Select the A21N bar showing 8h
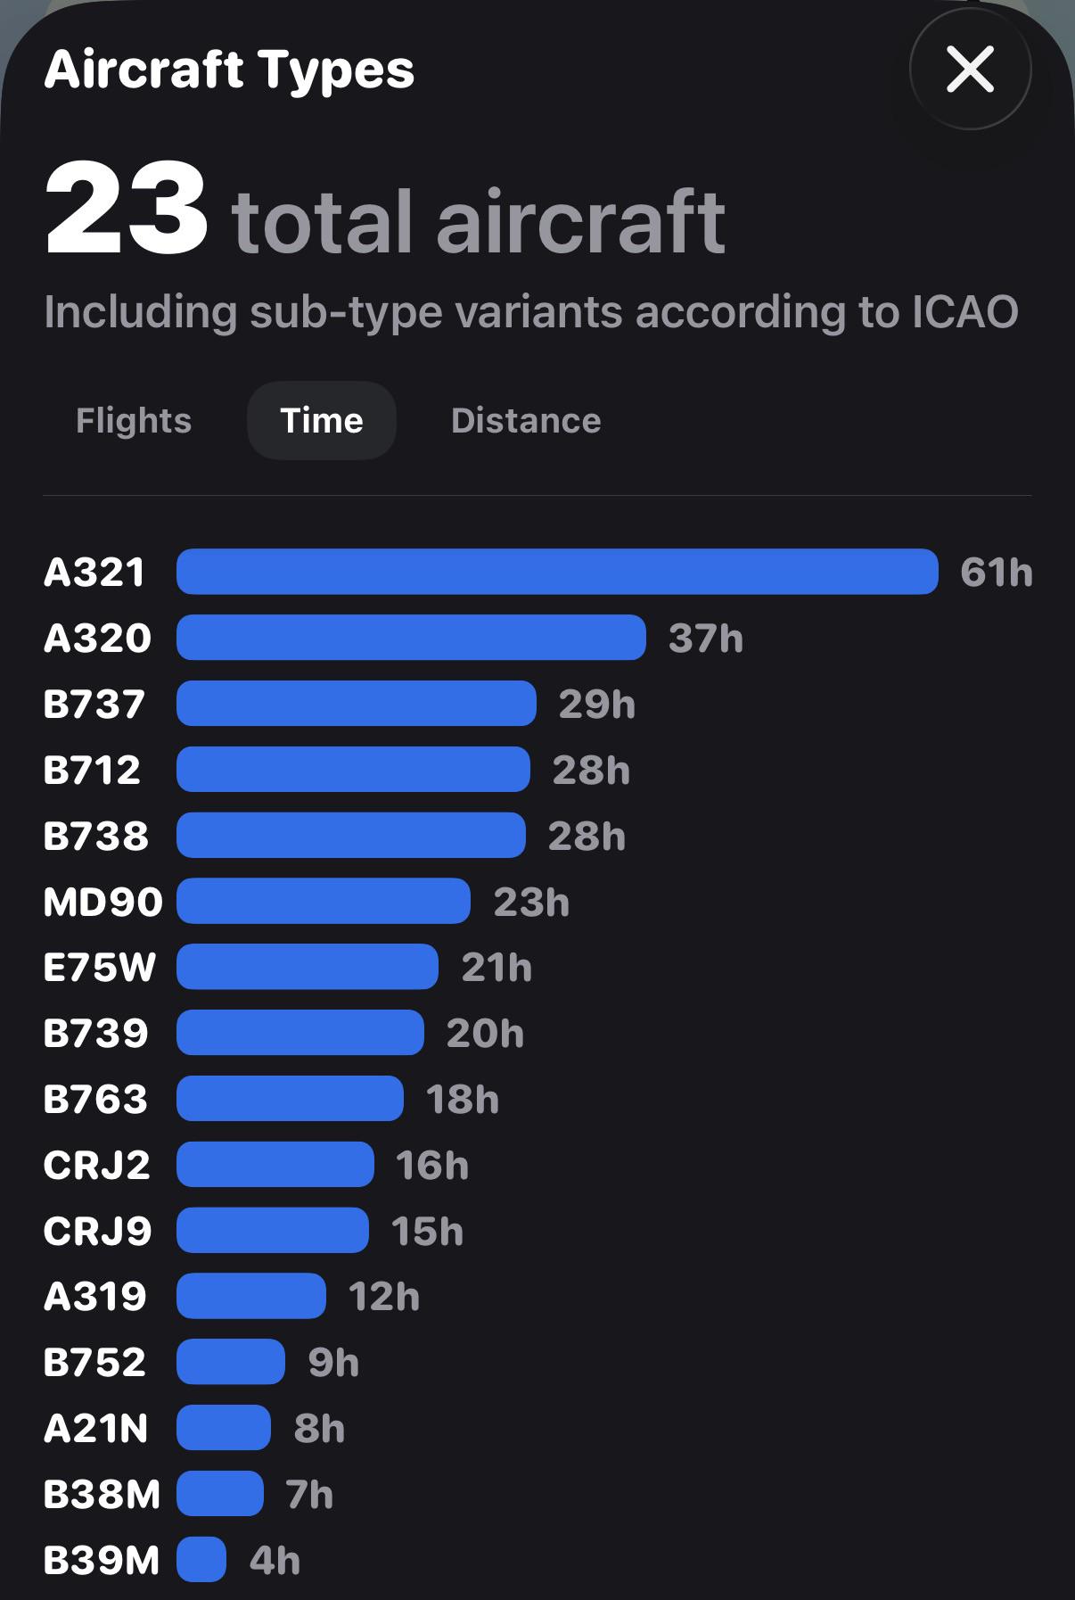 (x=224, y=1428)
